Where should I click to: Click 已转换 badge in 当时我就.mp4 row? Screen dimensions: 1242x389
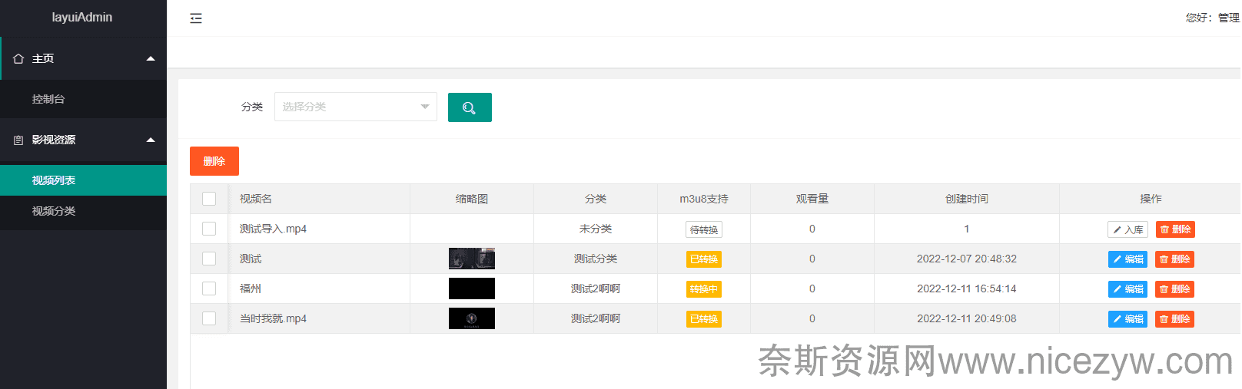[704, 319]
